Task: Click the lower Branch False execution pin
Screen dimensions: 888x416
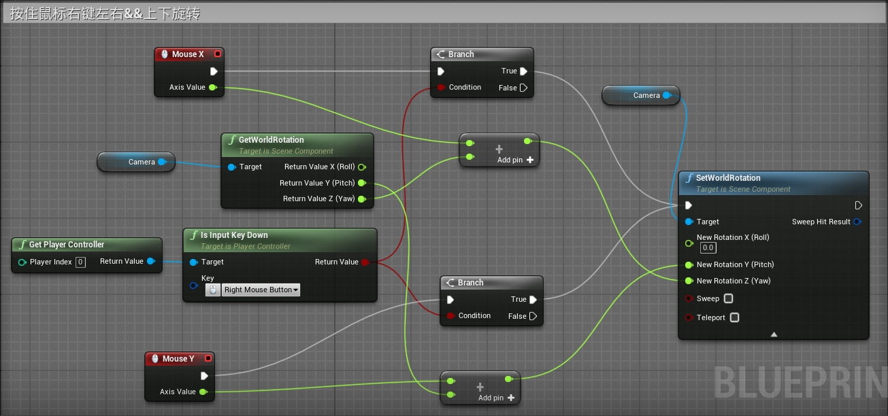Action: [533, 316]
